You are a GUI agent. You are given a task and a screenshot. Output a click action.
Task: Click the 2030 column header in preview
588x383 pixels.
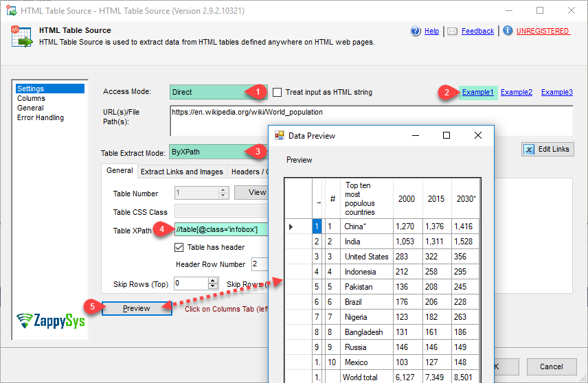click(465, 198)
